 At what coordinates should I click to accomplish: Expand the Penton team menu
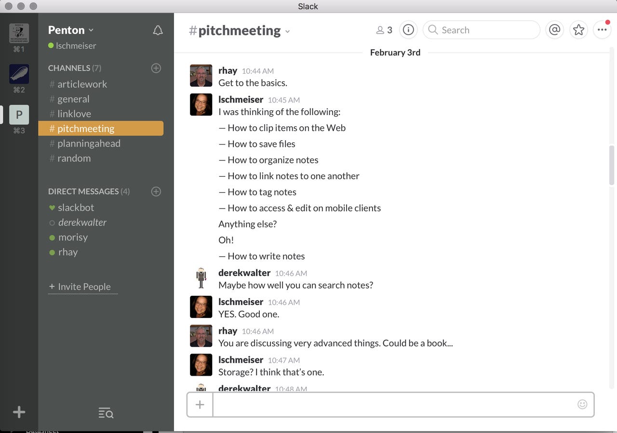coord(70,29)
